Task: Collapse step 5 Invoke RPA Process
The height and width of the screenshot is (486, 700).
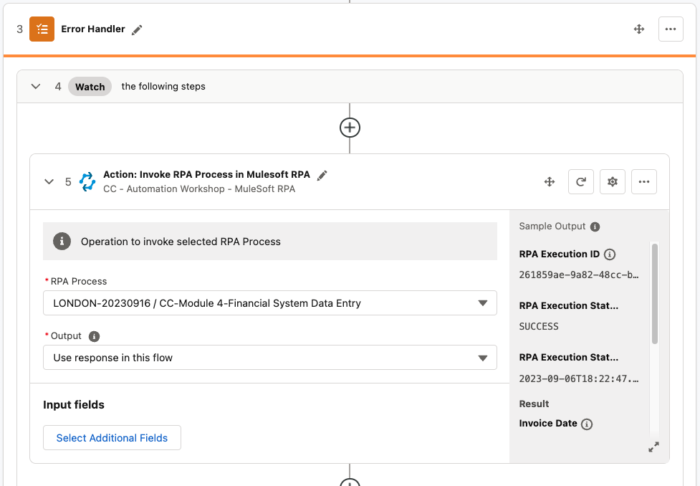Action: pyautogui.click(x=49, y=182)
